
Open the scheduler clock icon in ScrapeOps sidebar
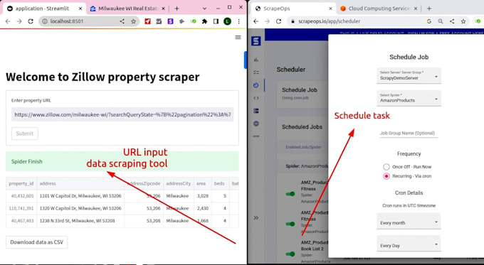point(256,85)
